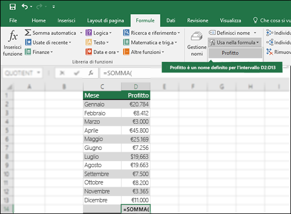Click the formula bar fx icon

pos(91,73)
